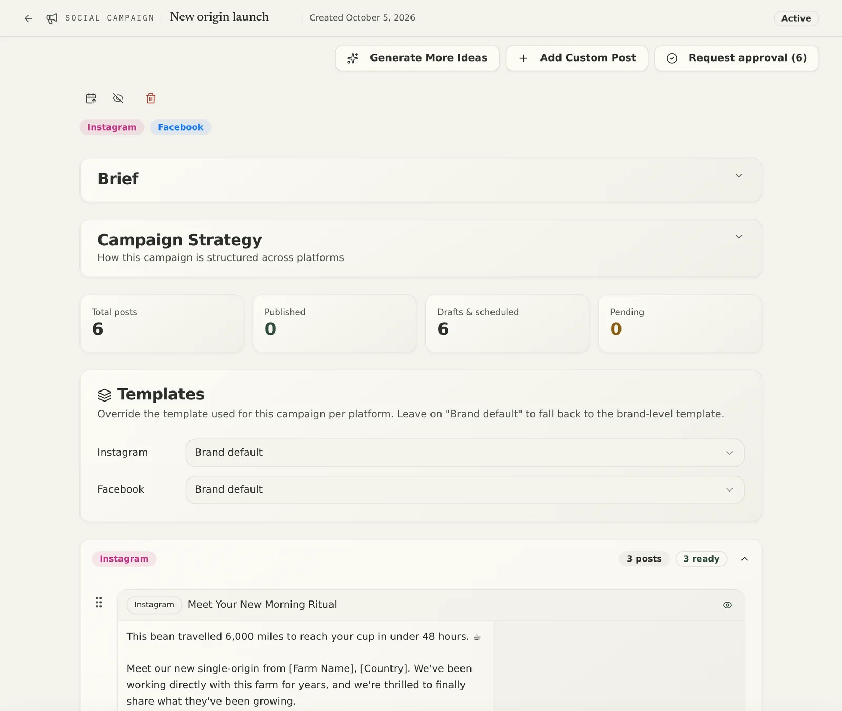Open the Instagram template dropdown
The width and height of the screenshot is (842, 711).
pyautogui.click(x=465, y=453)
